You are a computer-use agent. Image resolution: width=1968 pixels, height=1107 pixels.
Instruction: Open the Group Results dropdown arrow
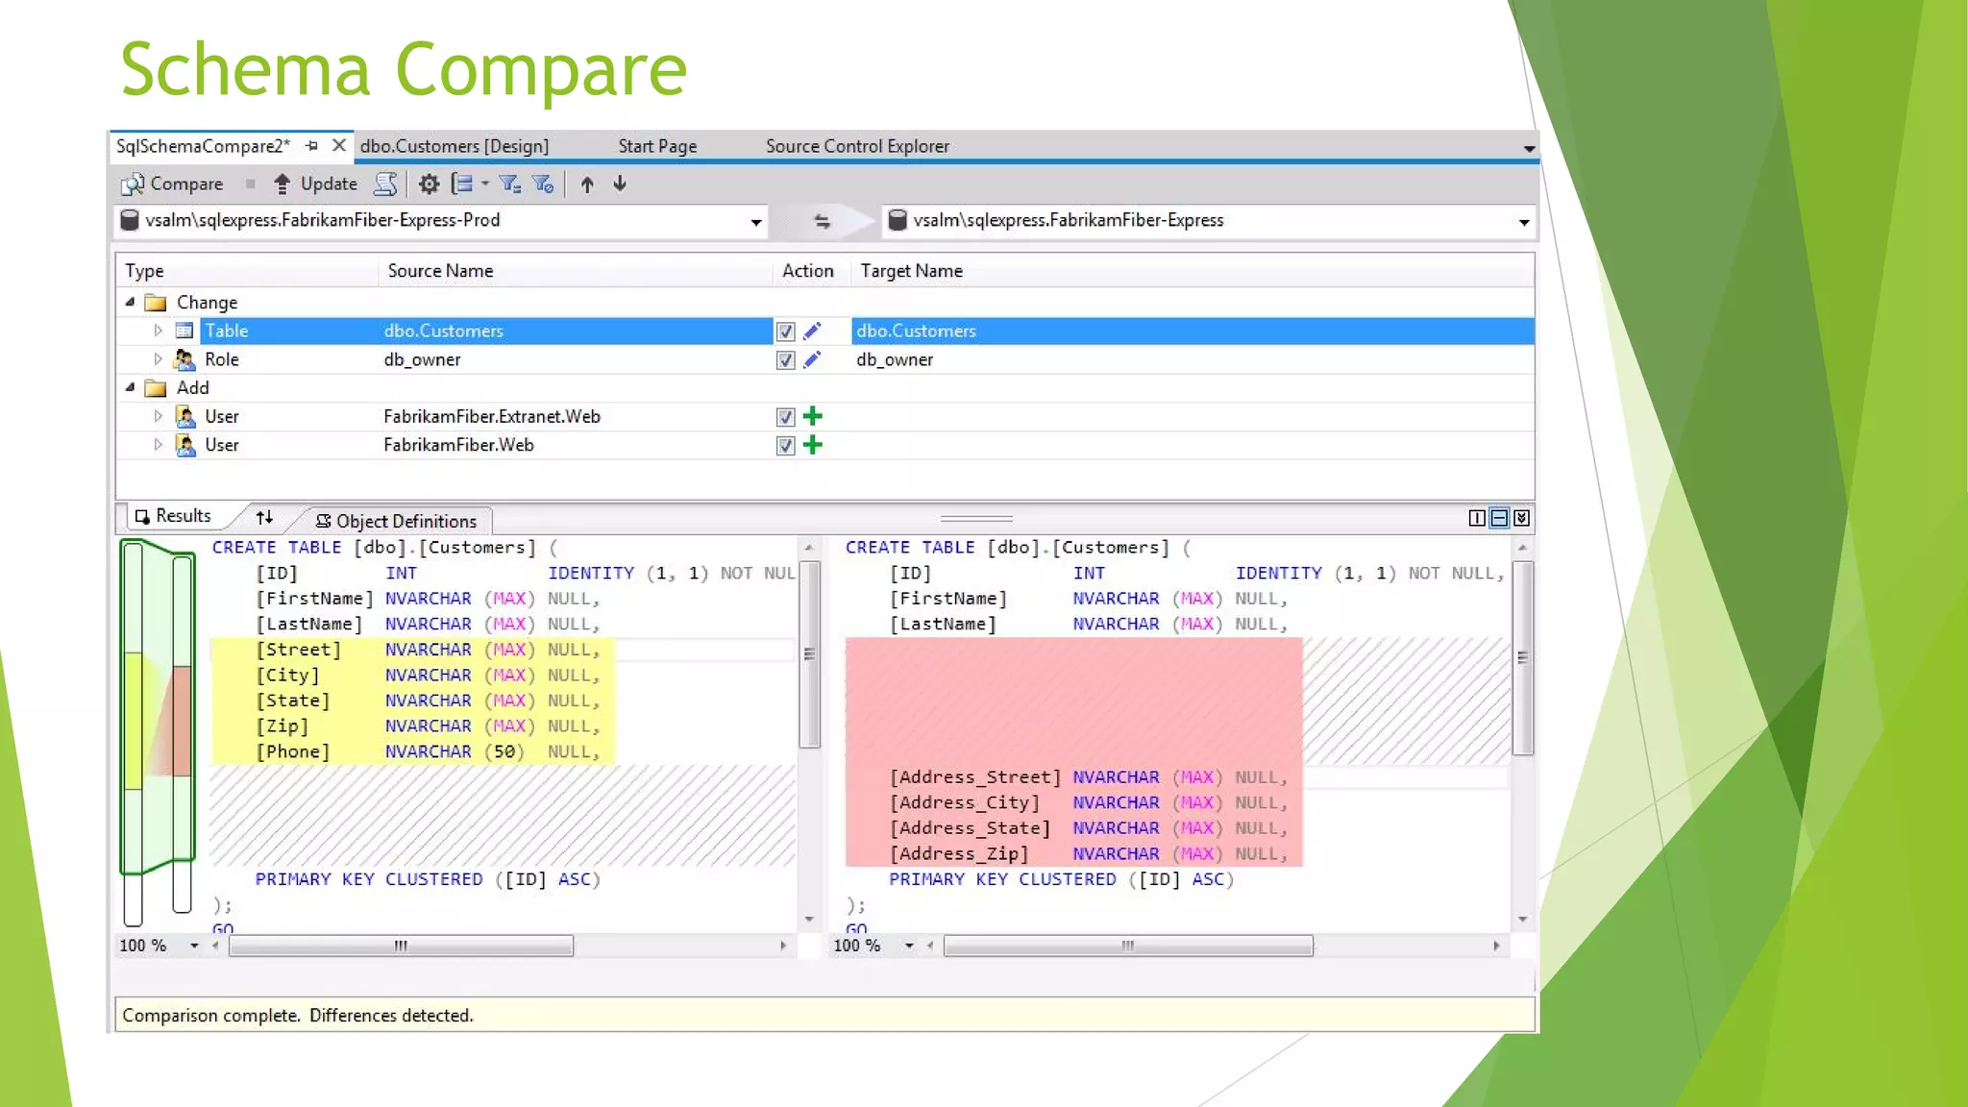coord(485,184)
